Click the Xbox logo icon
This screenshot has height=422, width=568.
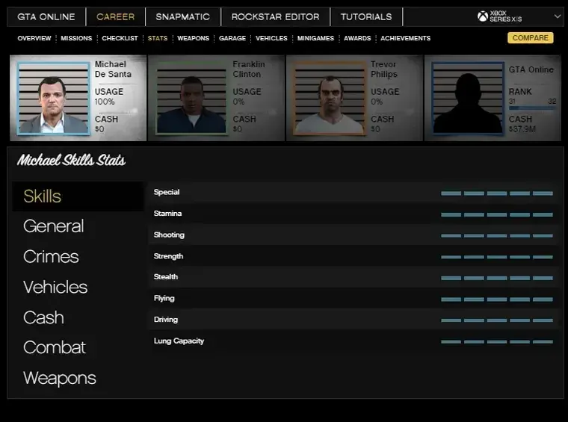[x=483, y=16]
